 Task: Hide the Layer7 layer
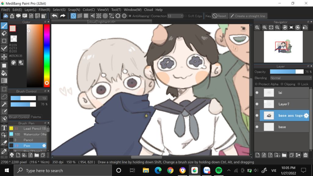[x=257, y=104]
